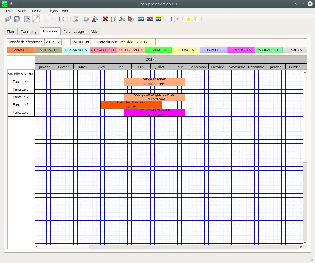Select the Rotation tab
The image size is (315, 263).
pyautogui.click(x=50, y=31)
